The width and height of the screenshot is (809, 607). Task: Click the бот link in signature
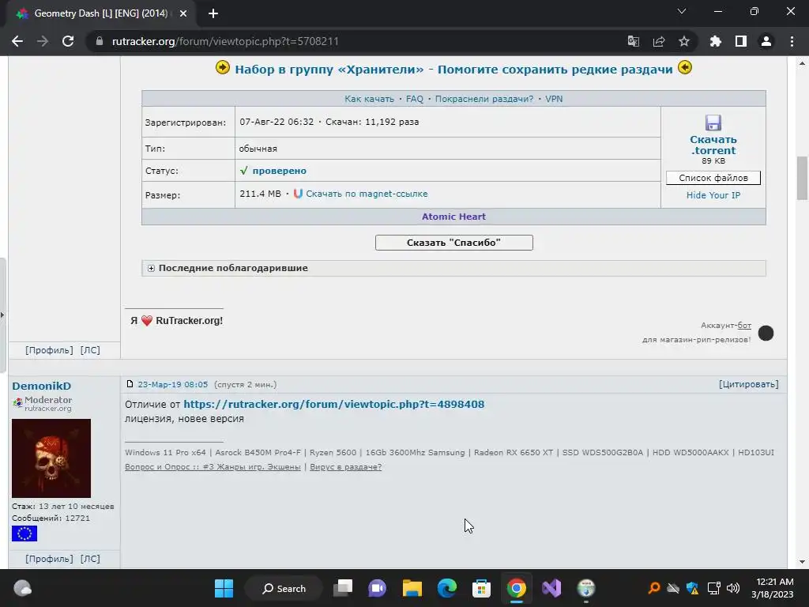(x=744, y=325)
